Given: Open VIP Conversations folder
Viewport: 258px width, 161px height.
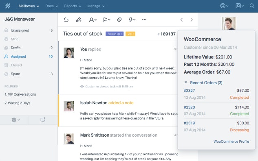Looking at the screenshot, I should [x=20, y=94].
